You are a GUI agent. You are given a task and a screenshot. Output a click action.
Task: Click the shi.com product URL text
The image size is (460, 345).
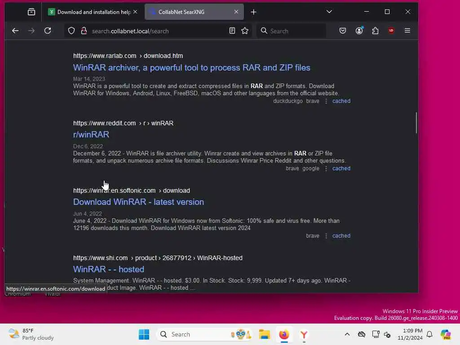pos(158,258)
